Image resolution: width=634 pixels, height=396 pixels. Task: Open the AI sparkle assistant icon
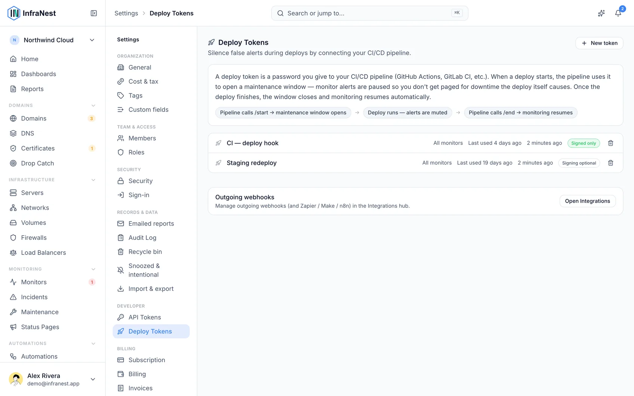point(601,13)
